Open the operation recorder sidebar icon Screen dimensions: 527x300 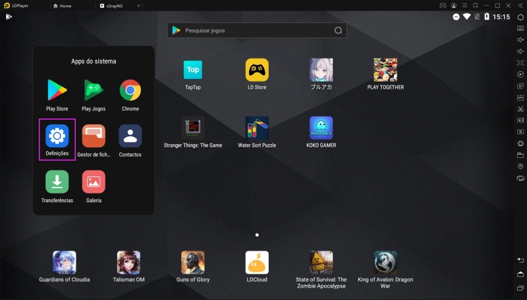[520, 74]
